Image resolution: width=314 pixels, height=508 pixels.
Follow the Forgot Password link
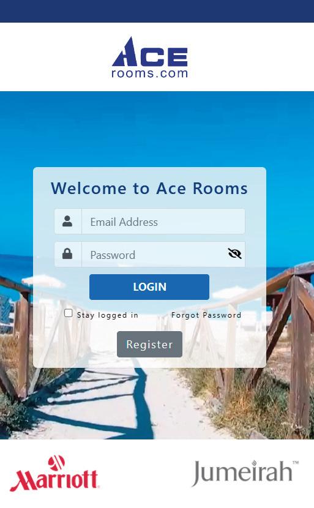(x=206, y=315)
